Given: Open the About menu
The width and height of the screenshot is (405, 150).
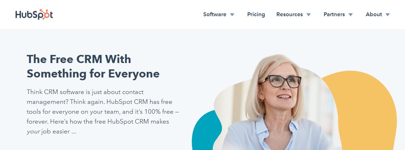Looking at the screenshot, I should [374, 14].
